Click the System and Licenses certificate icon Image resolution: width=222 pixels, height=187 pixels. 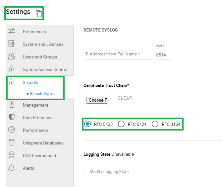(x=12, y=44)
